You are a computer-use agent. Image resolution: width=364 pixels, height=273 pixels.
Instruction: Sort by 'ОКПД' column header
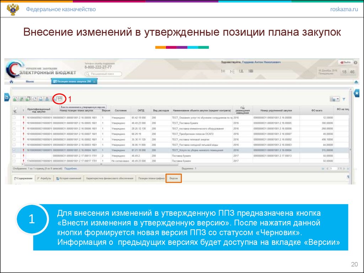tap(141, 111)
